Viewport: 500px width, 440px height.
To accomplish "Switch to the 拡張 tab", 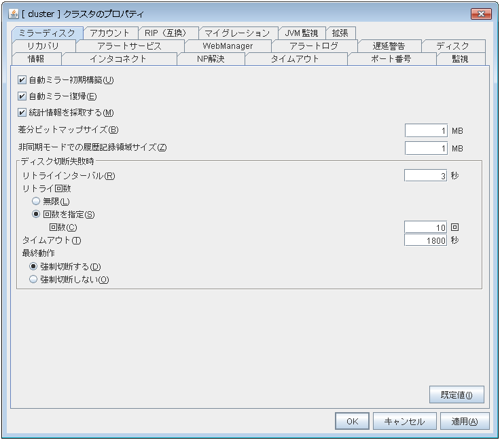I will [340, 33].
